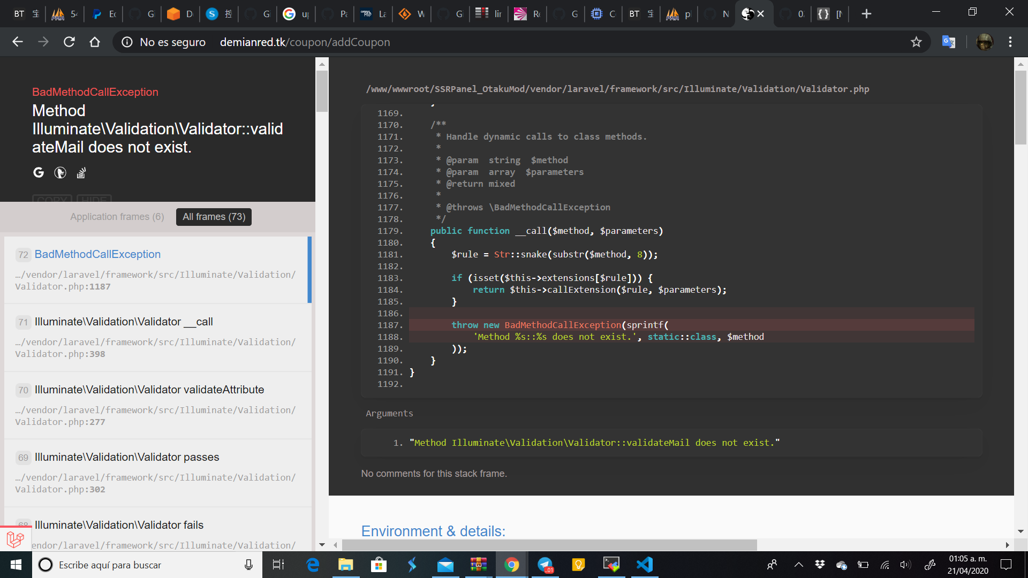Switch to the first browser tab
This screenshot has width=1028, height=578.
coord(26,13)
